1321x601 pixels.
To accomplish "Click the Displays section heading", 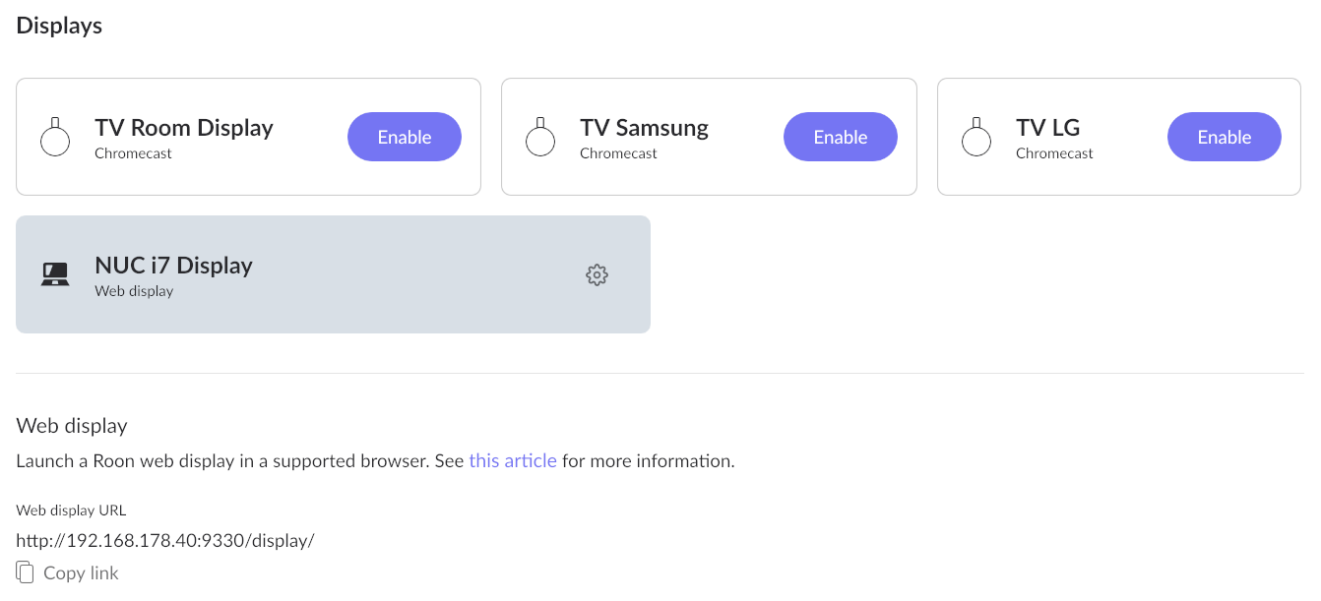I will tap(59, 26).
